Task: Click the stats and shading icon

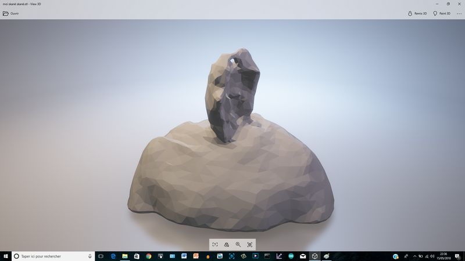Action: point(226,245)
